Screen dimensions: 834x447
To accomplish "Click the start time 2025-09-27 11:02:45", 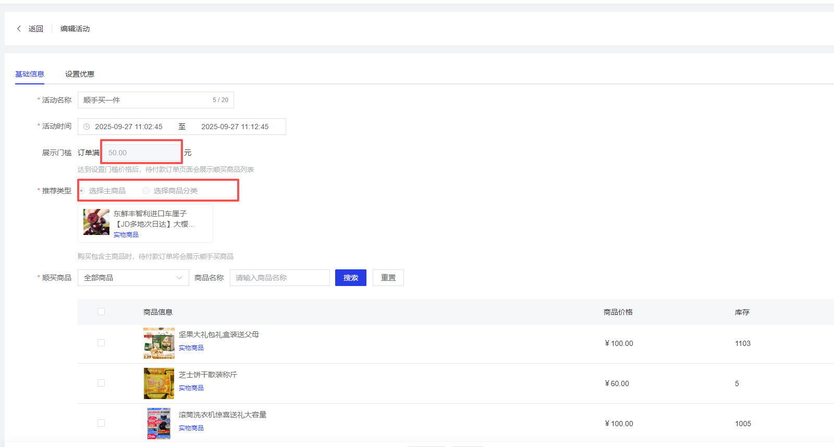I will [129, 127].
